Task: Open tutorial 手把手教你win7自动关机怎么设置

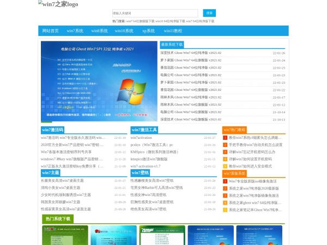Action: point(256,145)
